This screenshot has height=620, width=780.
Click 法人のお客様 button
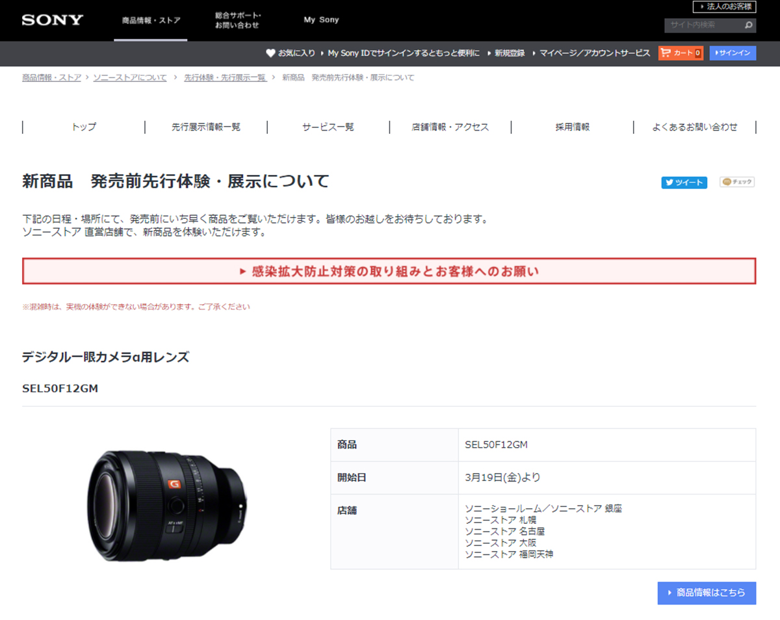pyautogui.click(x=724, y=6)
